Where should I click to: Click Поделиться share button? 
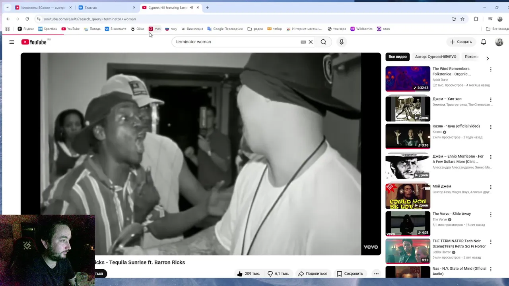coord(313,274)
